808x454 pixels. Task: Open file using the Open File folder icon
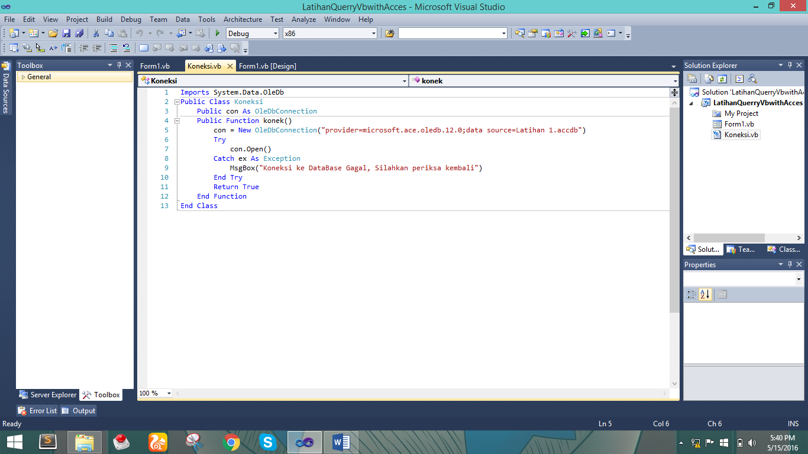(x=53, y=34)
